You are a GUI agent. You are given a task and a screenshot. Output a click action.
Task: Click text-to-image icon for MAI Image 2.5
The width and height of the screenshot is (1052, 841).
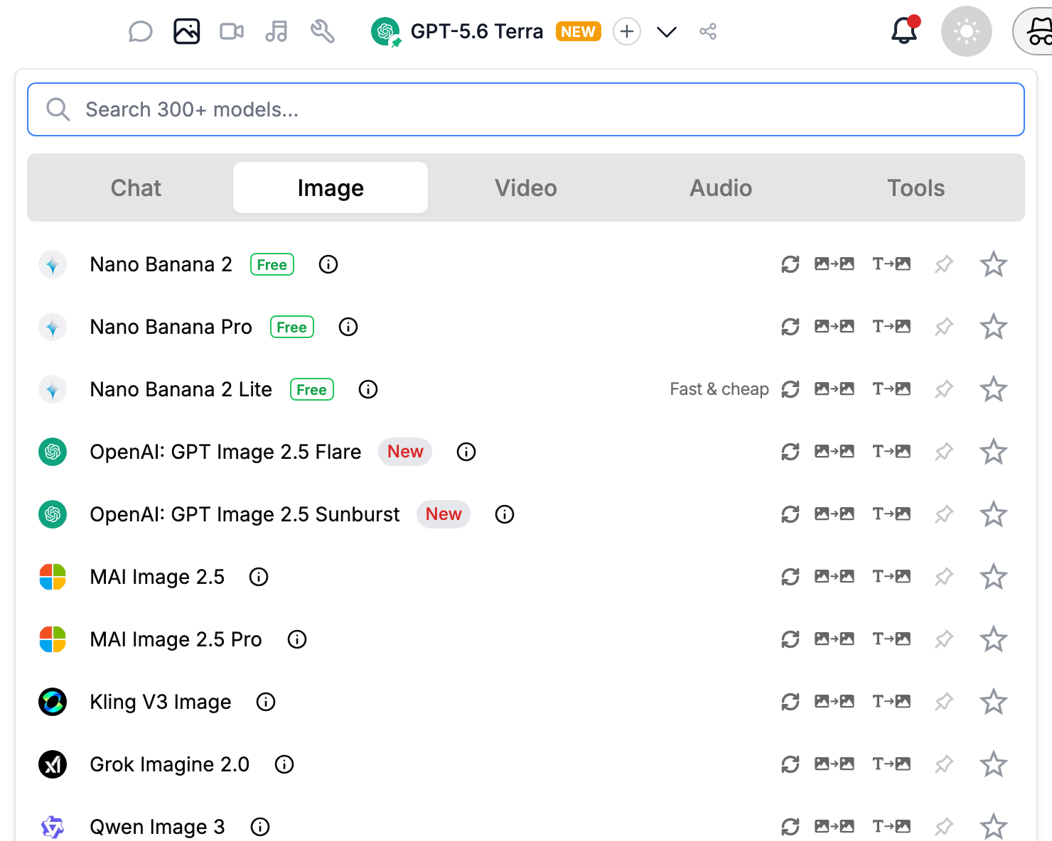point(891,577)
